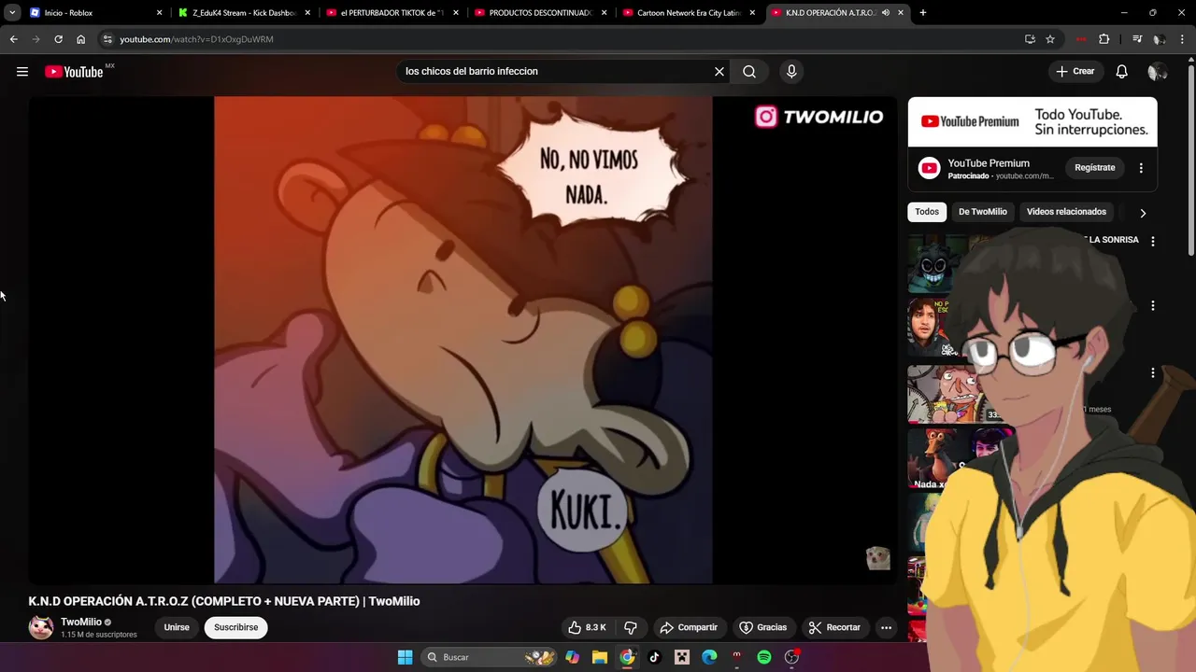Open Microsoft Edge from the taskbar

[709, 657]
